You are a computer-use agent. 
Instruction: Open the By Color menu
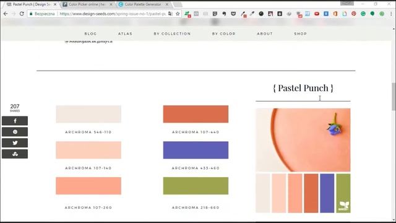pos(224,33)
